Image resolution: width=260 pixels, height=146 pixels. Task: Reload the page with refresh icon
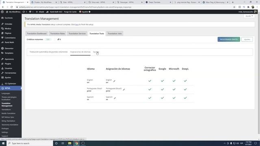[x=12, y=7]
